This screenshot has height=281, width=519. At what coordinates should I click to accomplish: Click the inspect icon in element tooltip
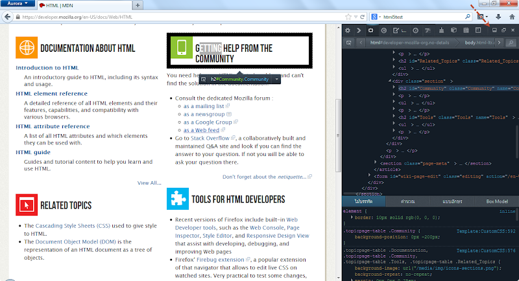[204, 79]
